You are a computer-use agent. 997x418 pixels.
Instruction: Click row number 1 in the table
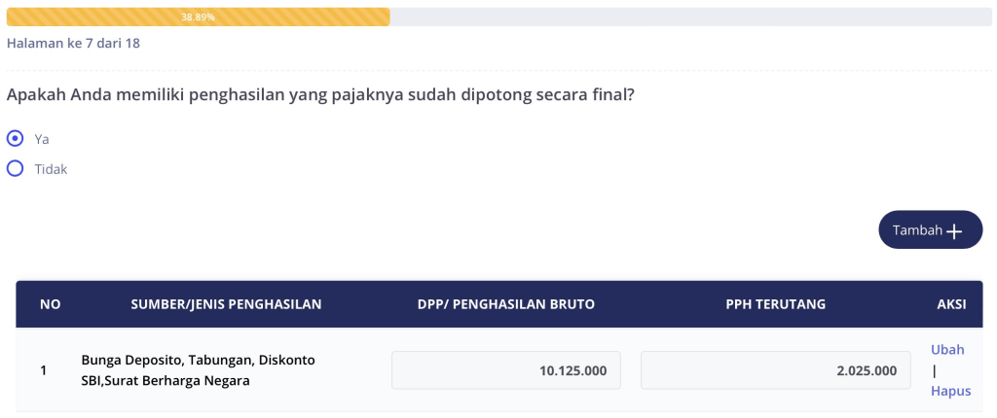click(44, 370)
